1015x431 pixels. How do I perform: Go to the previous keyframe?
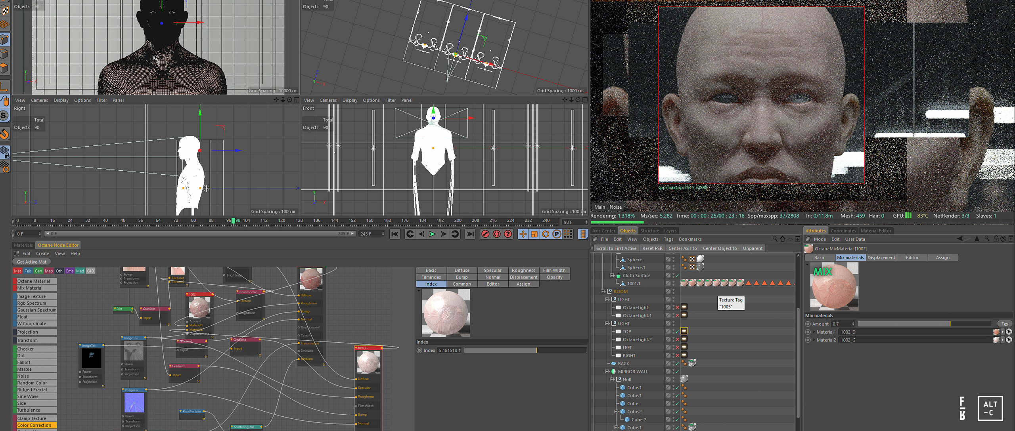[x=410, y=234]
